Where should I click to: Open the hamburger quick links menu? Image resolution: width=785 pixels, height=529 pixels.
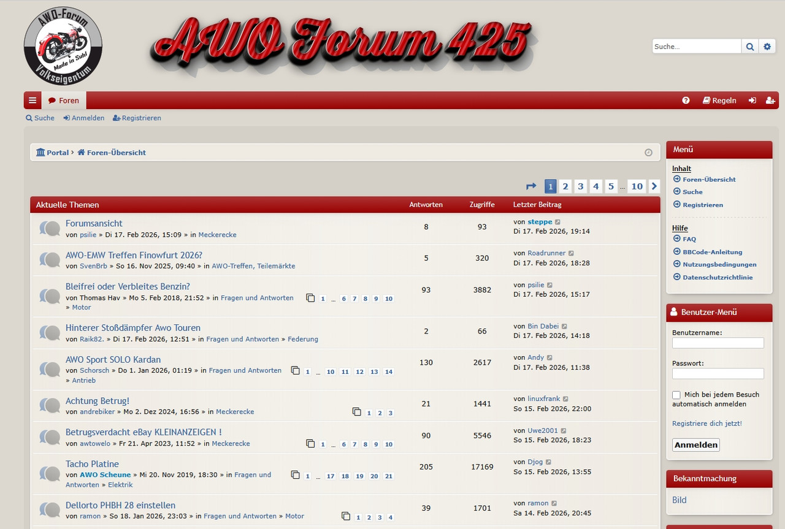pos(33,101)
